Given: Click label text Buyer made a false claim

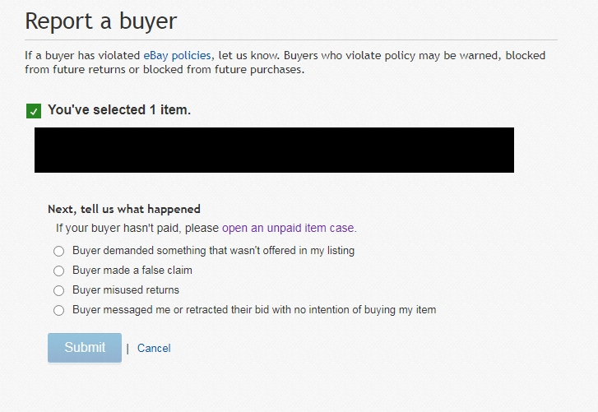Looking at the screenshot, I should (132, 271).
